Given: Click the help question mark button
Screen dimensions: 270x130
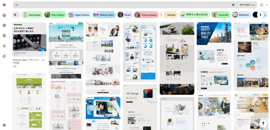Looking at the screenshot, I should pos(263,123).
